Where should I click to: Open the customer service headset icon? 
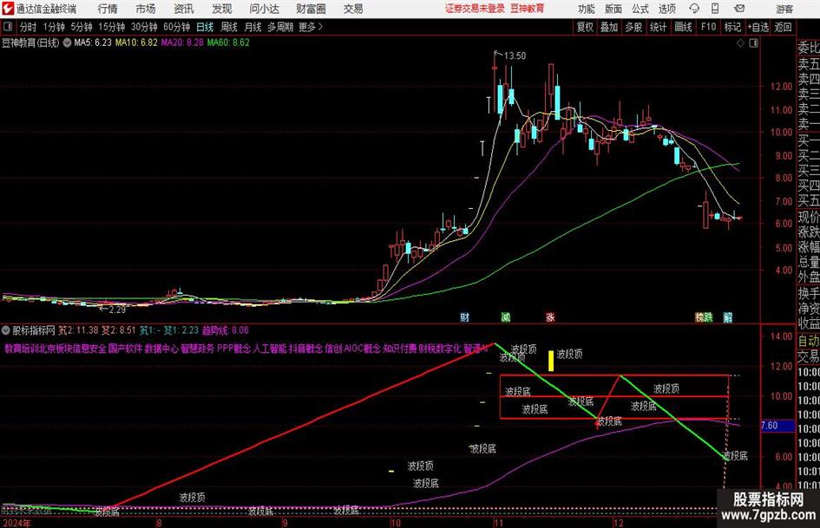694,9
